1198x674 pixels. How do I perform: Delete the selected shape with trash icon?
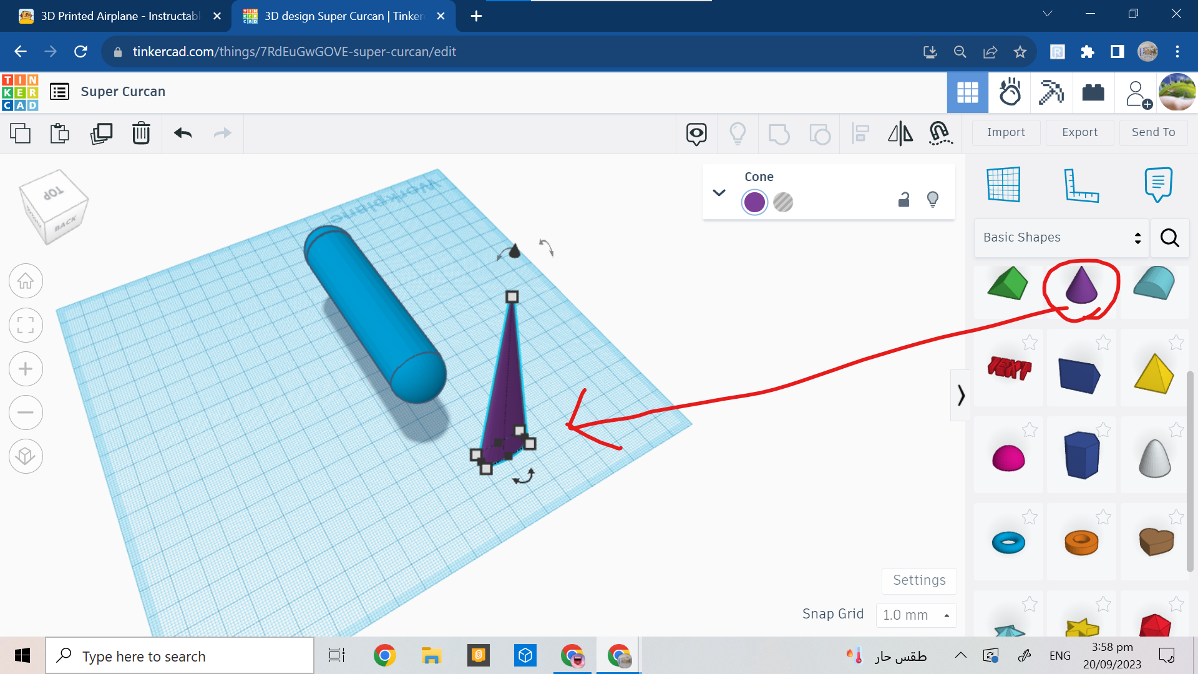141,133
